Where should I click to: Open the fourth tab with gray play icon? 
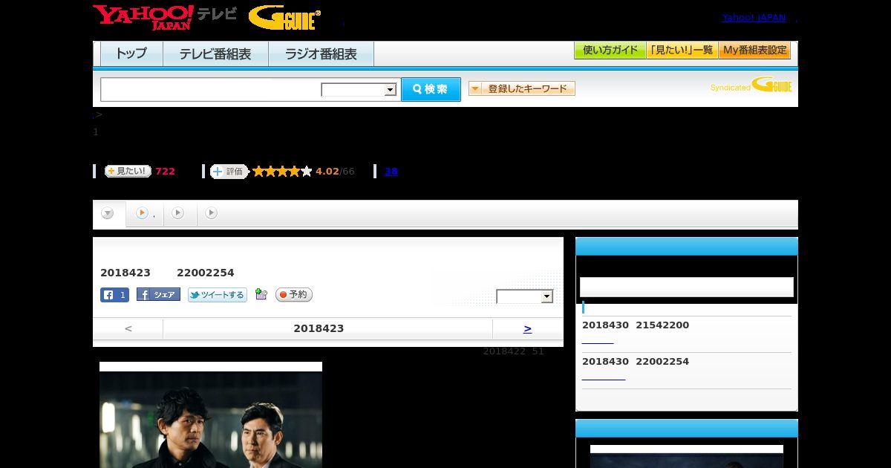click(x=212, y=213)
